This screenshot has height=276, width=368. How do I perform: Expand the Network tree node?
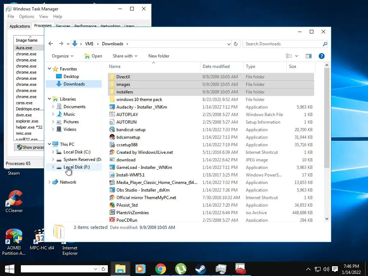(x=49, y=182)
